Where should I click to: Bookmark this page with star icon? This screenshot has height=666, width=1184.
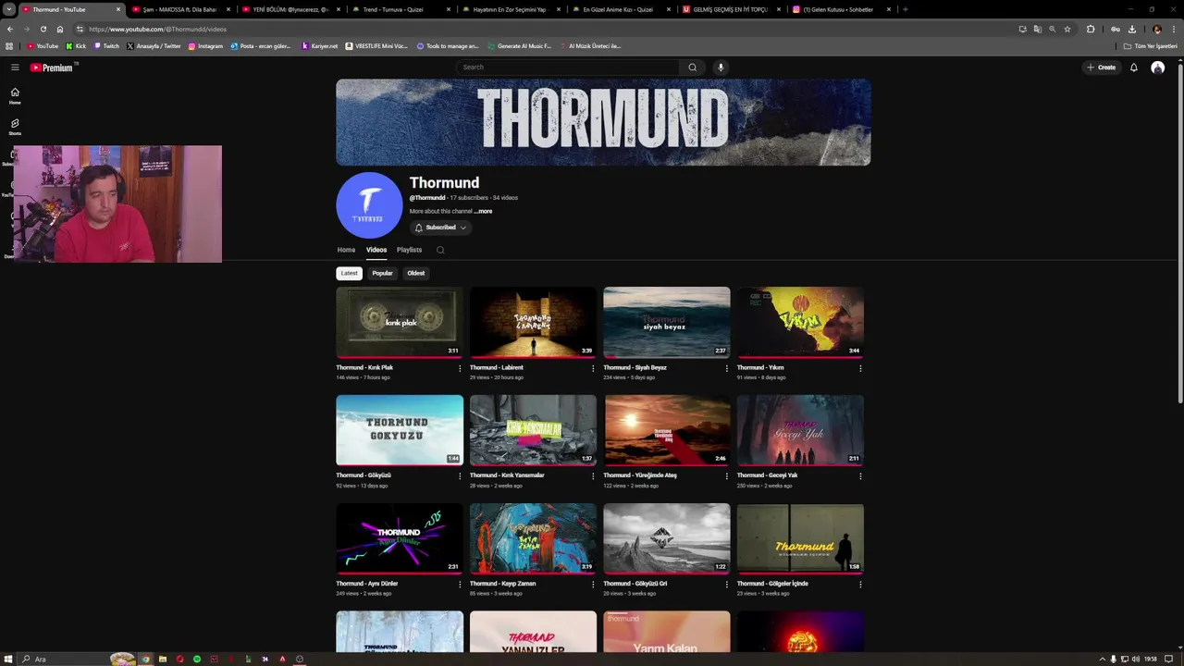tap(1067, 29)
